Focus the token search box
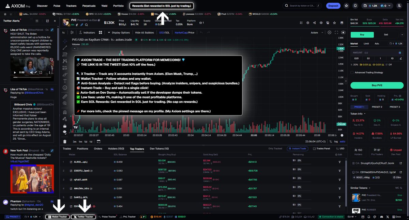409x220 pixels. [303, 6]
